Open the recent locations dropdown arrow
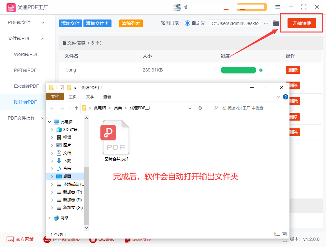This screenshot has width=326, height=247. click(x=69, y=108)
